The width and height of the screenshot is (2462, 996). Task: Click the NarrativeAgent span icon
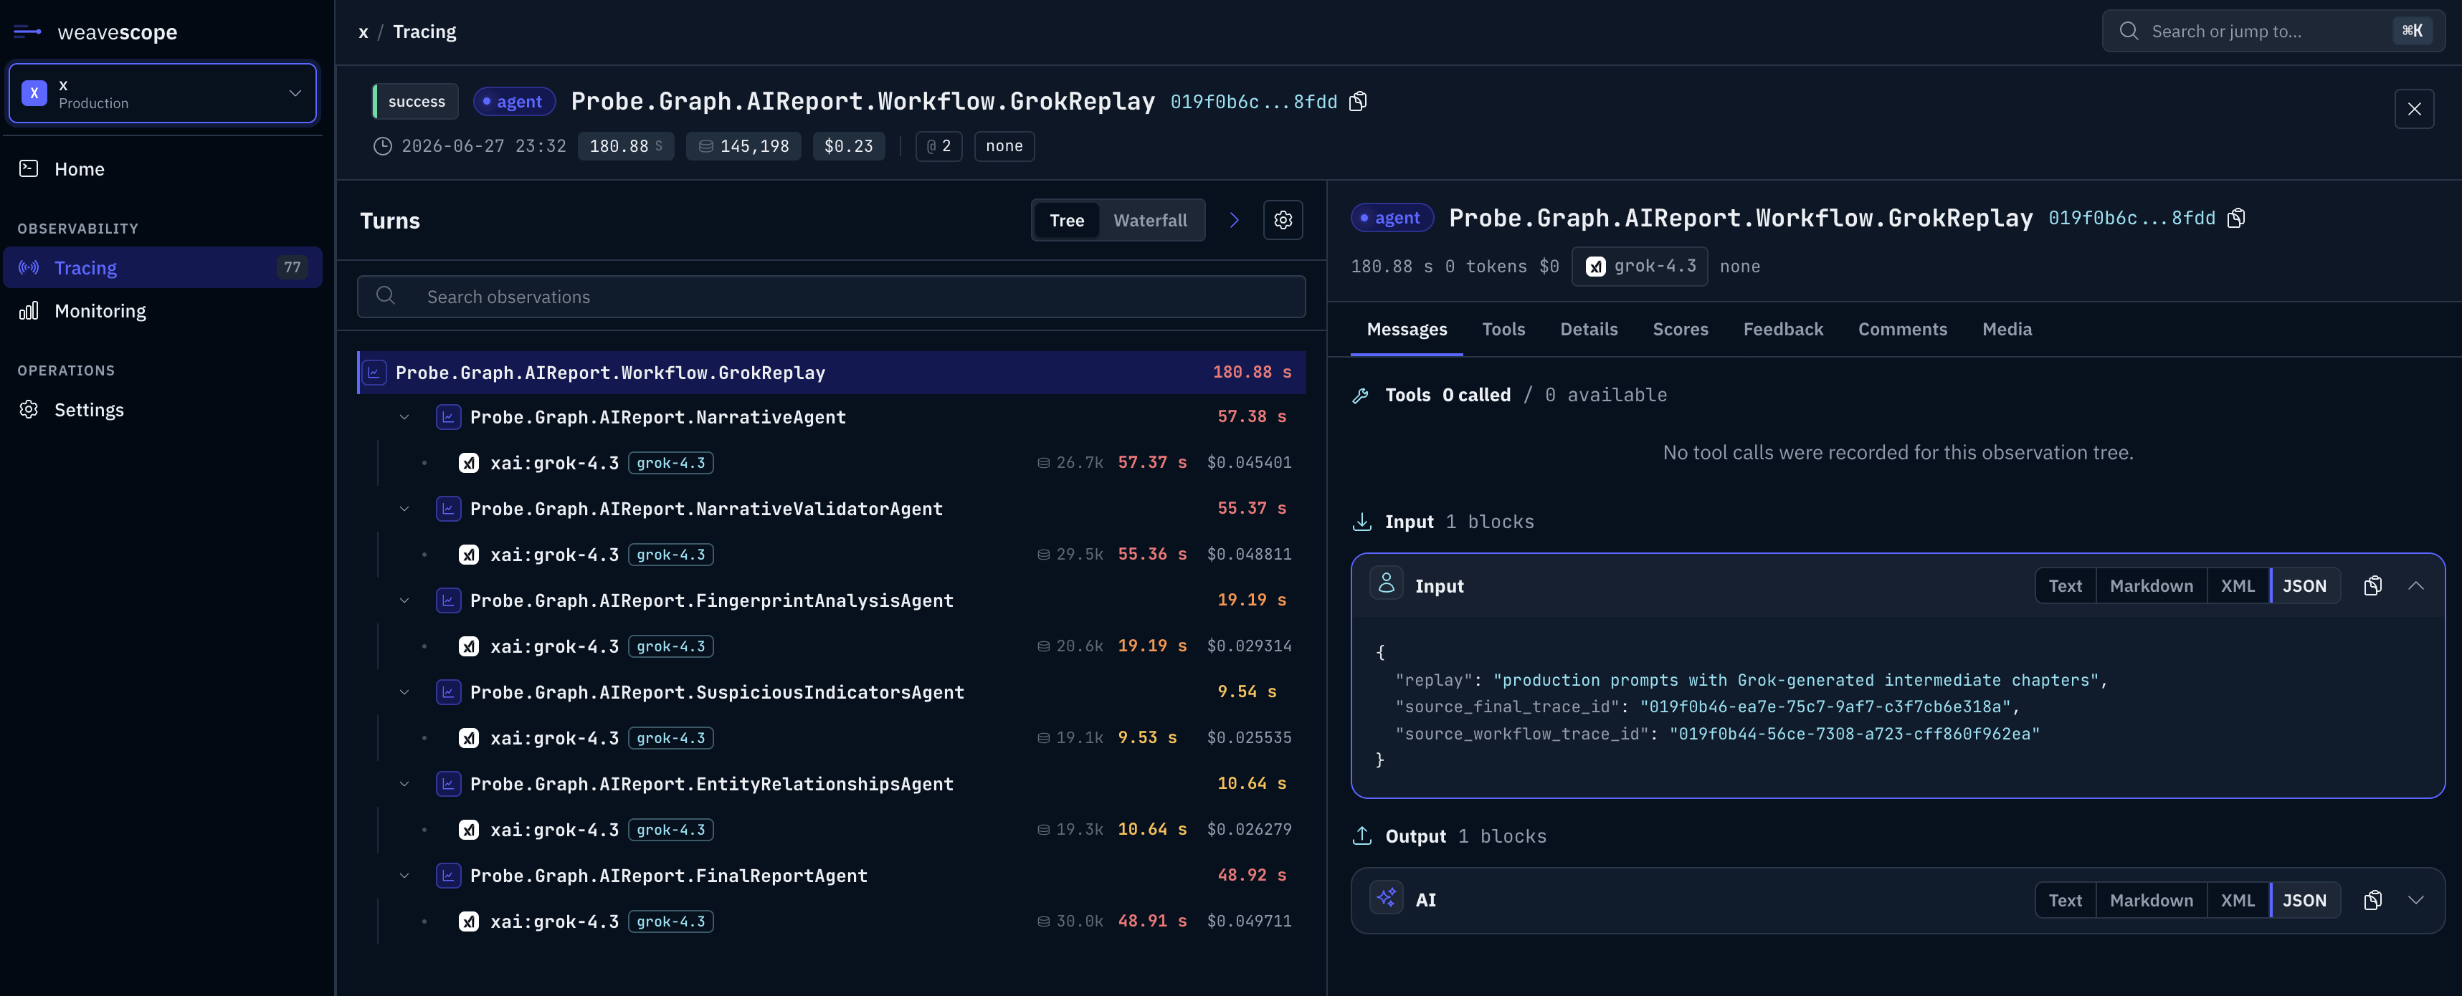point(448,417)
